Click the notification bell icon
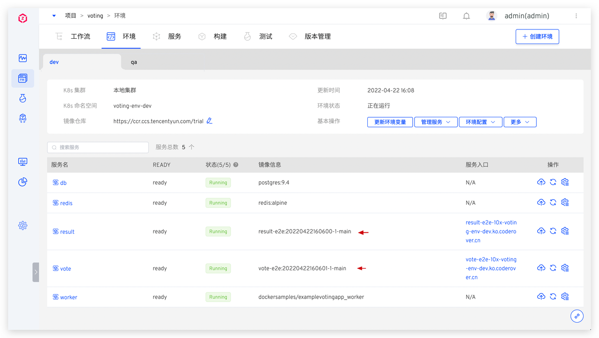Image resolution: width=599 pixels, height=338 pixels. [466, 16]
